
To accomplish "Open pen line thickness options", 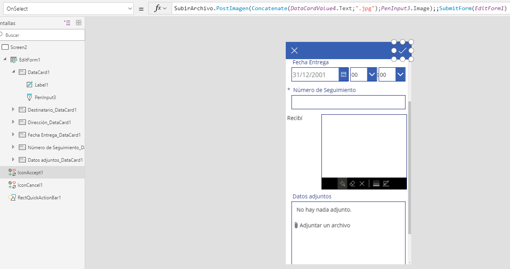I will tap(376, 183).
